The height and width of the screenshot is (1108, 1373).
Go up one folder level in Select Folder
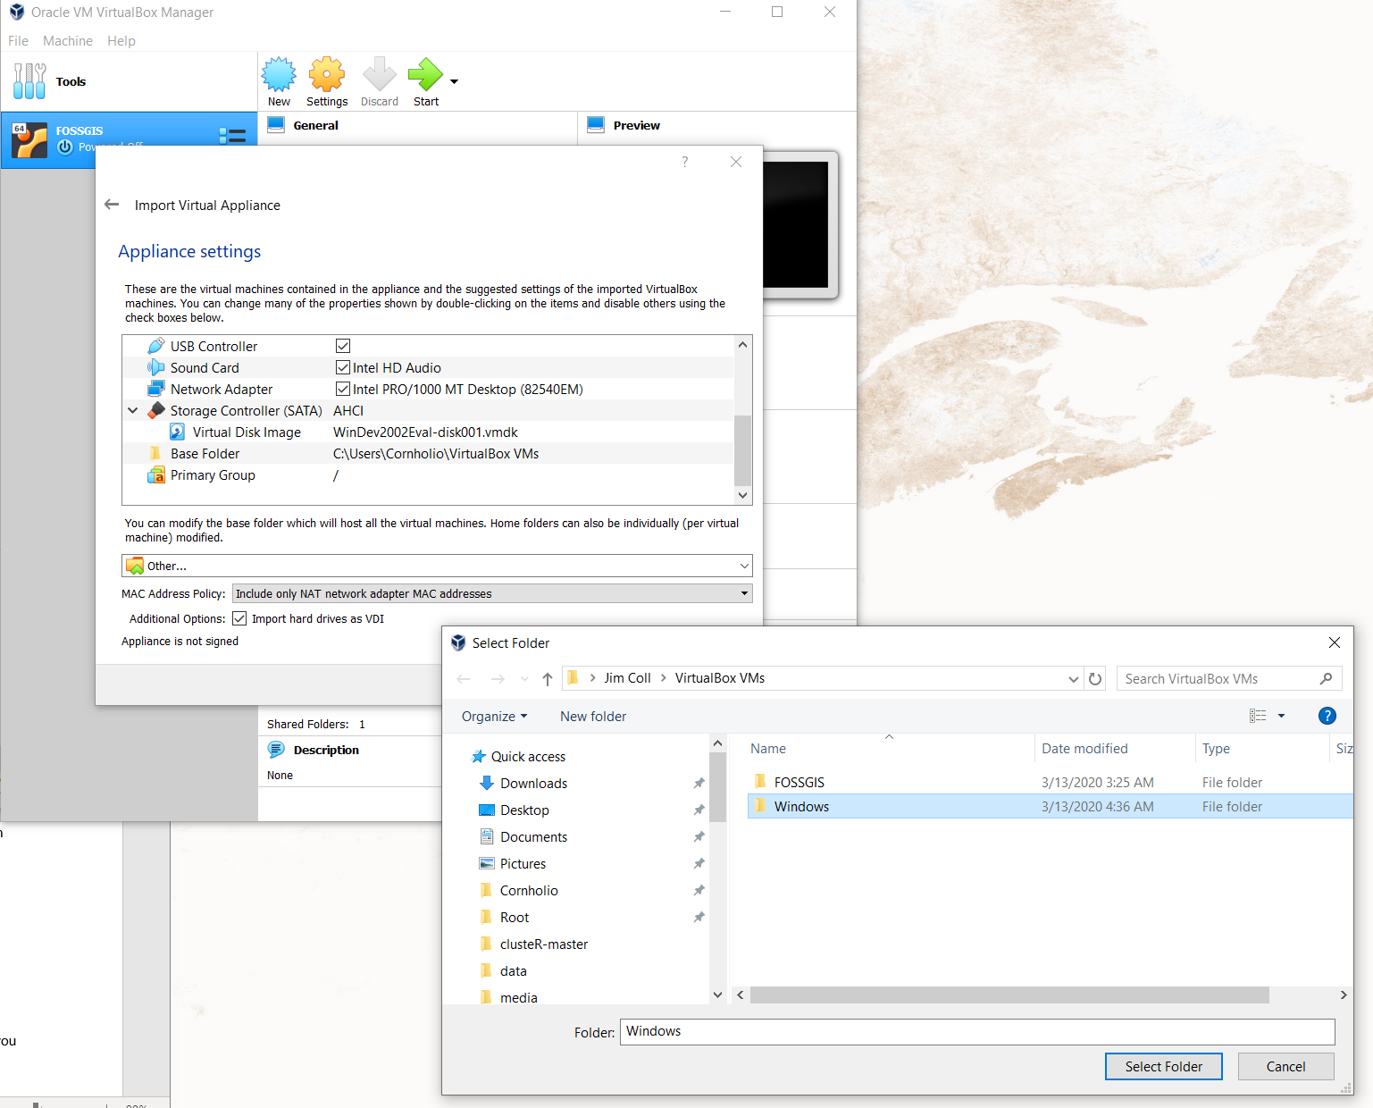[548, 679]
